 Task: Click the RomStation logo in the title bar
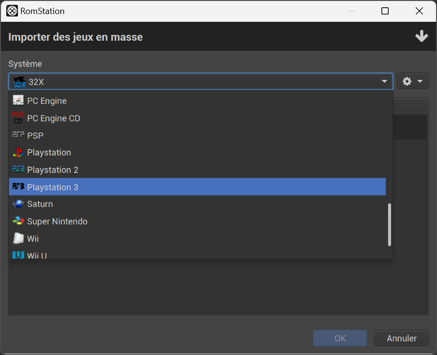[x=12, y=11]
